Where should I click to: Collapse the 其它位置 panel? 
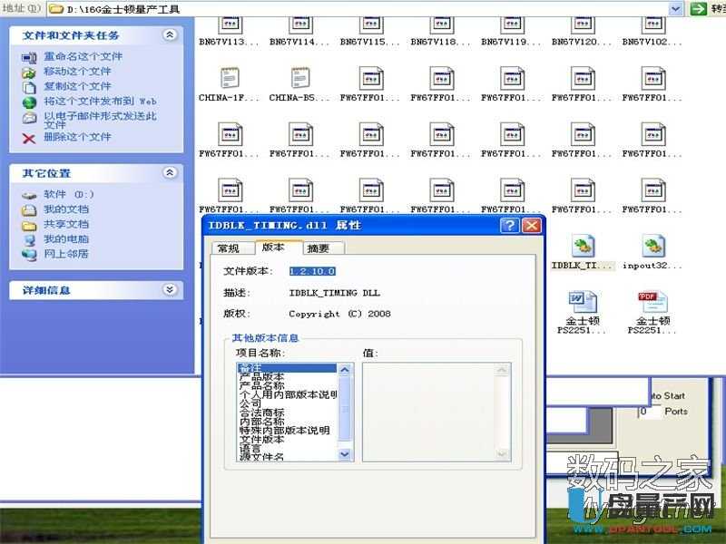tap(170, 172)
